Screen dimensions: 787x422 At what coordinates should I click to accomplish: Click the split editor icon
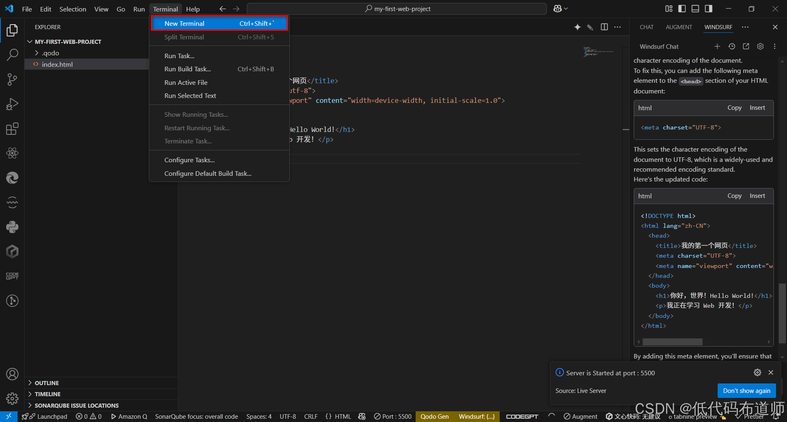tap(604, 27)
